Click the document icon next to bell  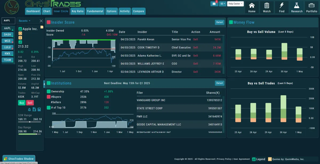pyautogui.click(x=34, y=110)
